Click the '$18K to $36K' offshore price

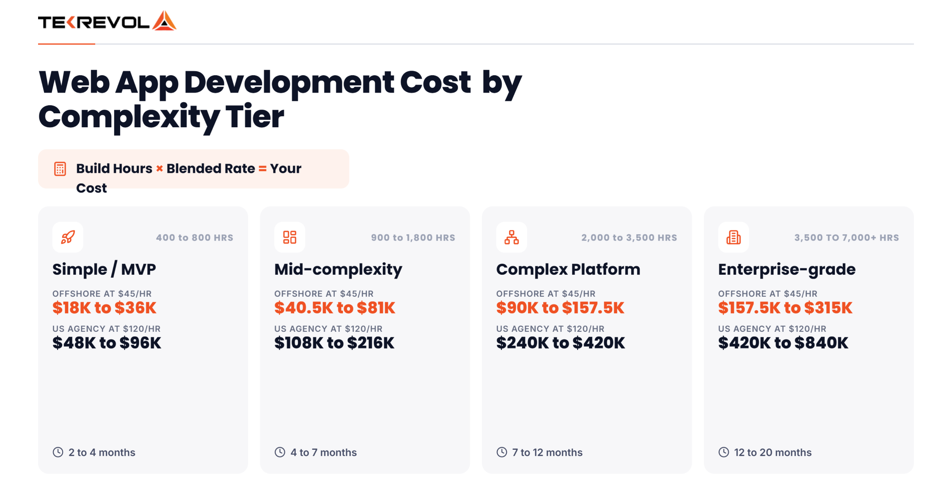[105, 308]
